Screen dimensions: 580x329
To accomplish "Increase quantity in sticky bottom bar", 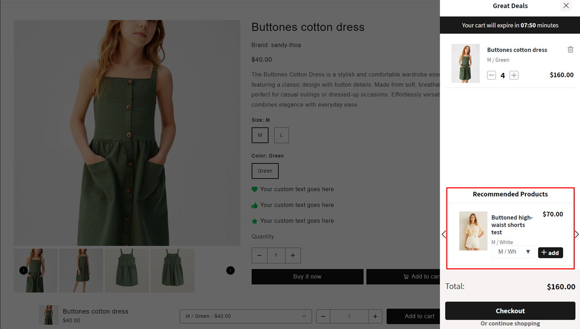I will (x=375, y=316).
